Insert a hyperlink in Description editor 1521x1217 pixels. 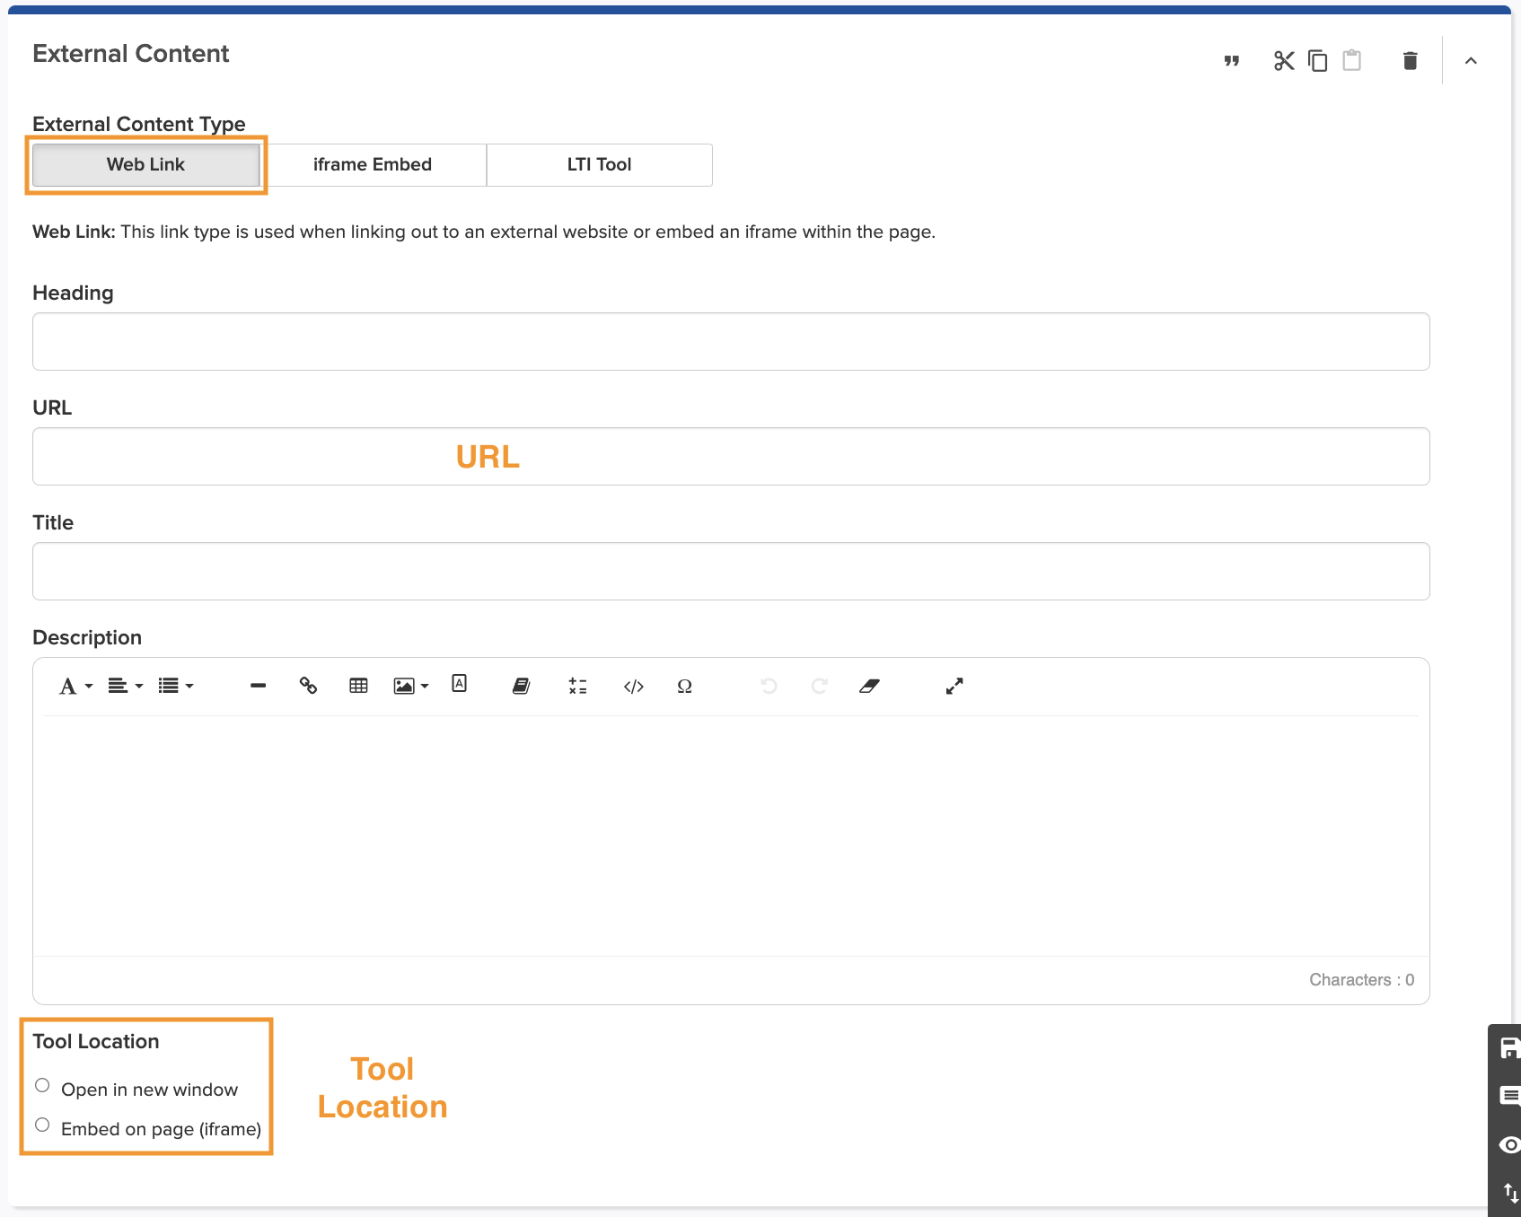[x=308, y=686]
